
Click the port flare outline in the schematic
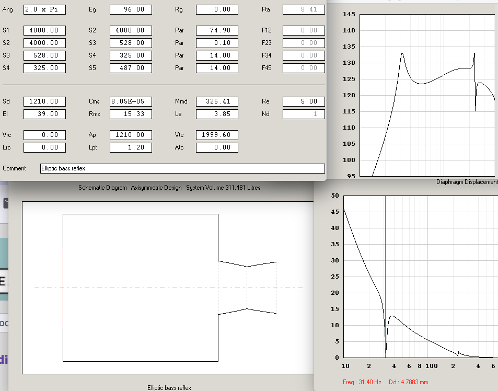[247, 288]
